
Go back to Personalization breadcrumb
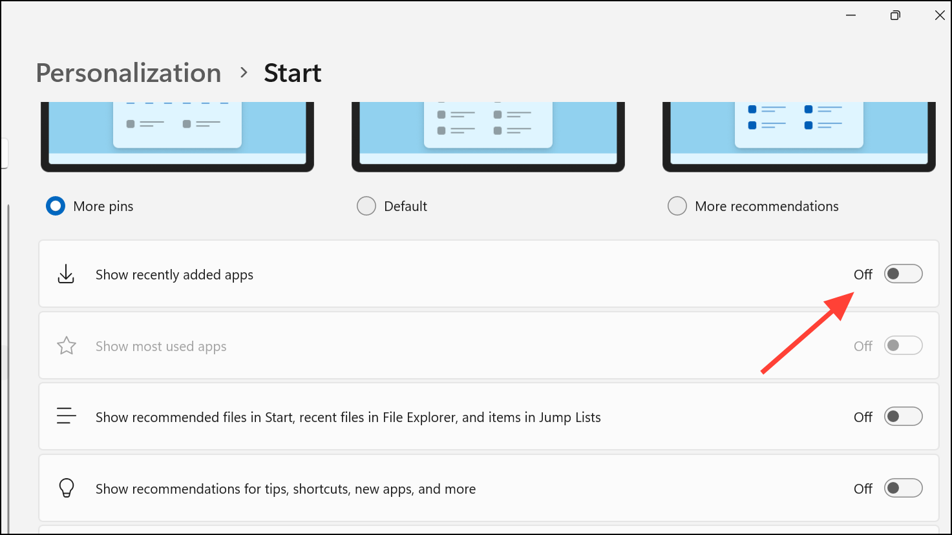pos(129,73)
